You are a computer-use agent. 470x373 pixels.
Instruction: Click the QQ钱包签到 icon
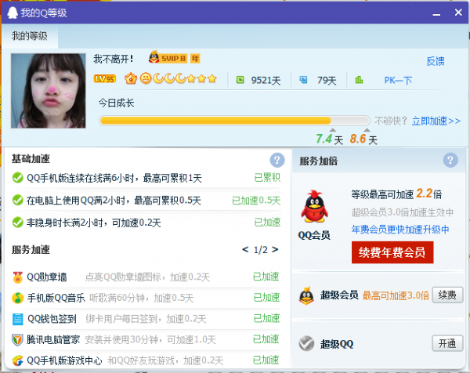[x=18, y=319]
